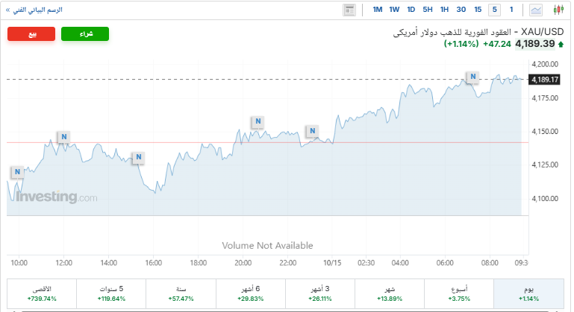
Task: Open the news marker above 20:00
Action: [x=258, y=121]
